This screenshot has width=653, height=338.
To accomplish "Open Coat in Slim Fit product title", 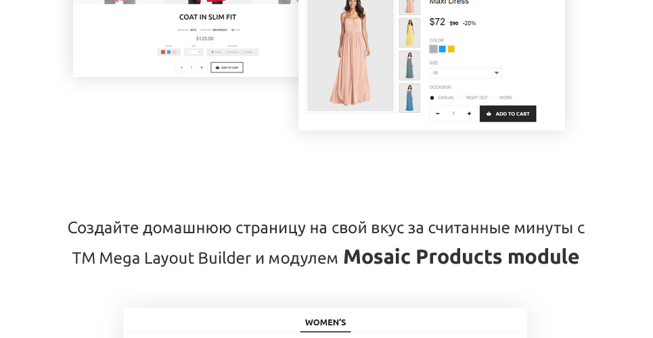I will [208, 17].
